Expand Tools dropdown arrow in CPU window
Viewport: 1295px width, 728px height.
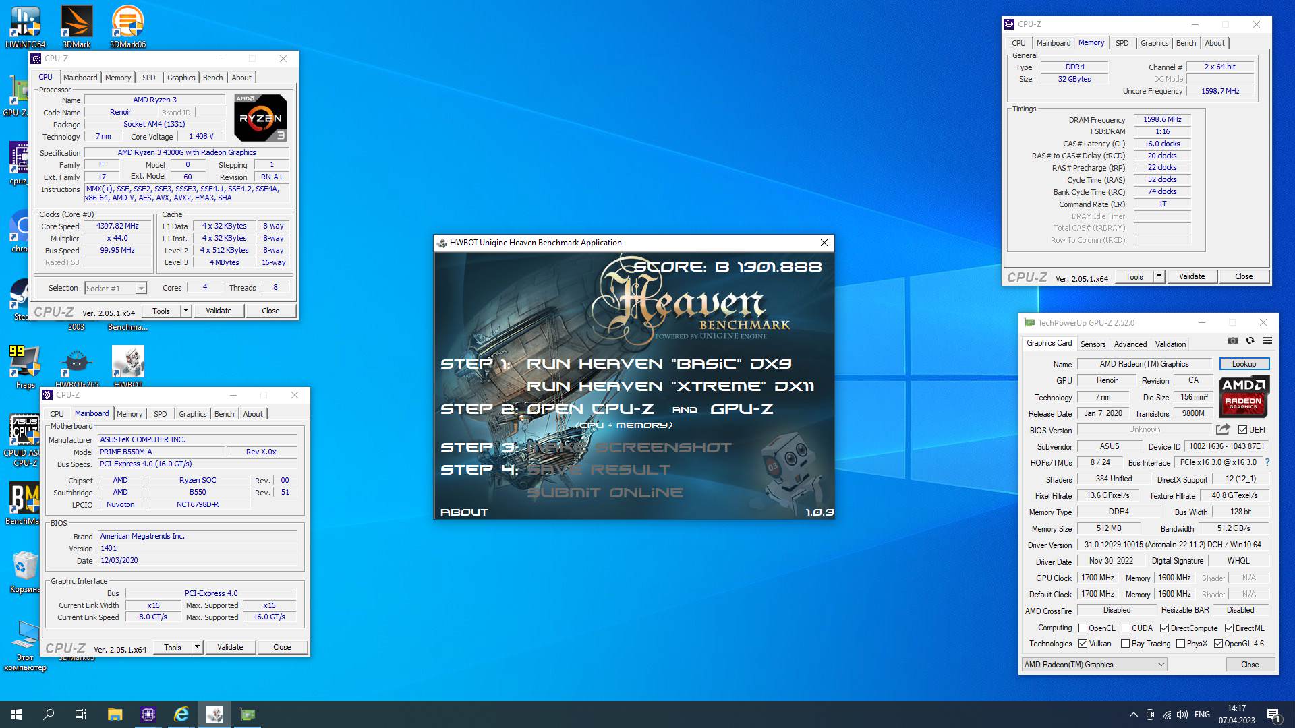tap(185, 311)
